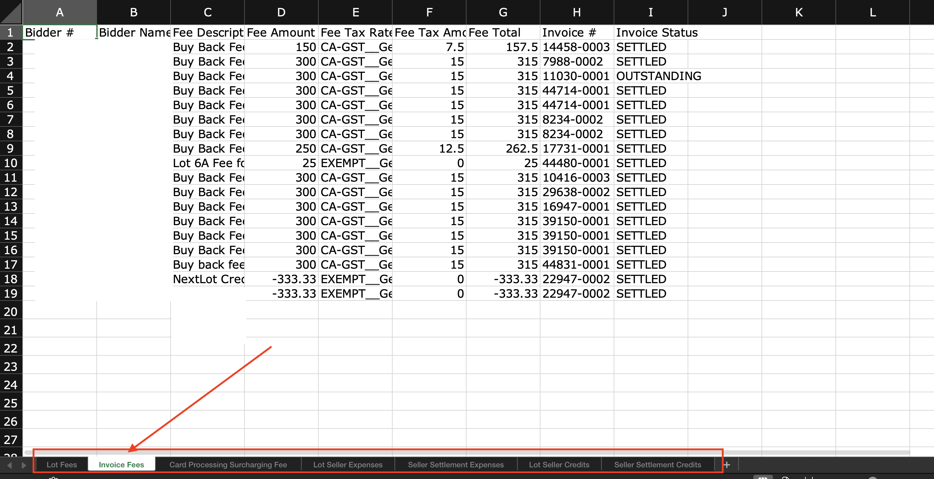This screenshot has height=479, width=934.
Task: Select the Invoice Fees sheet tab
Action: coord(121,464)
